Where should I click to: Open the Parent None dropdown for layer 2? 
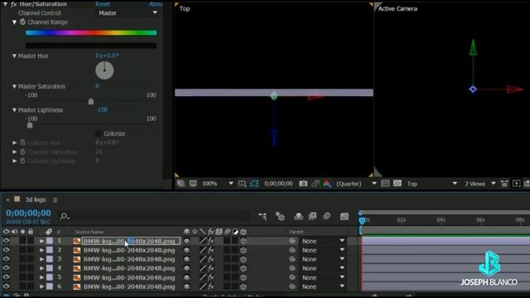pos(323,250)
